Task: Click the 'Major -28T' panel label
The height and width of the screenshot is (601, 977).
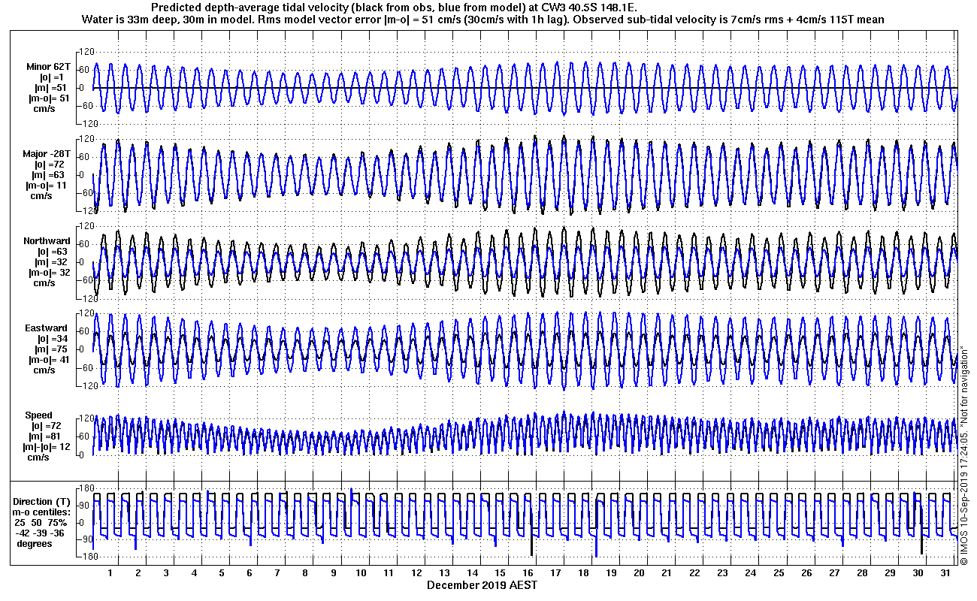Action: (47, 154)
